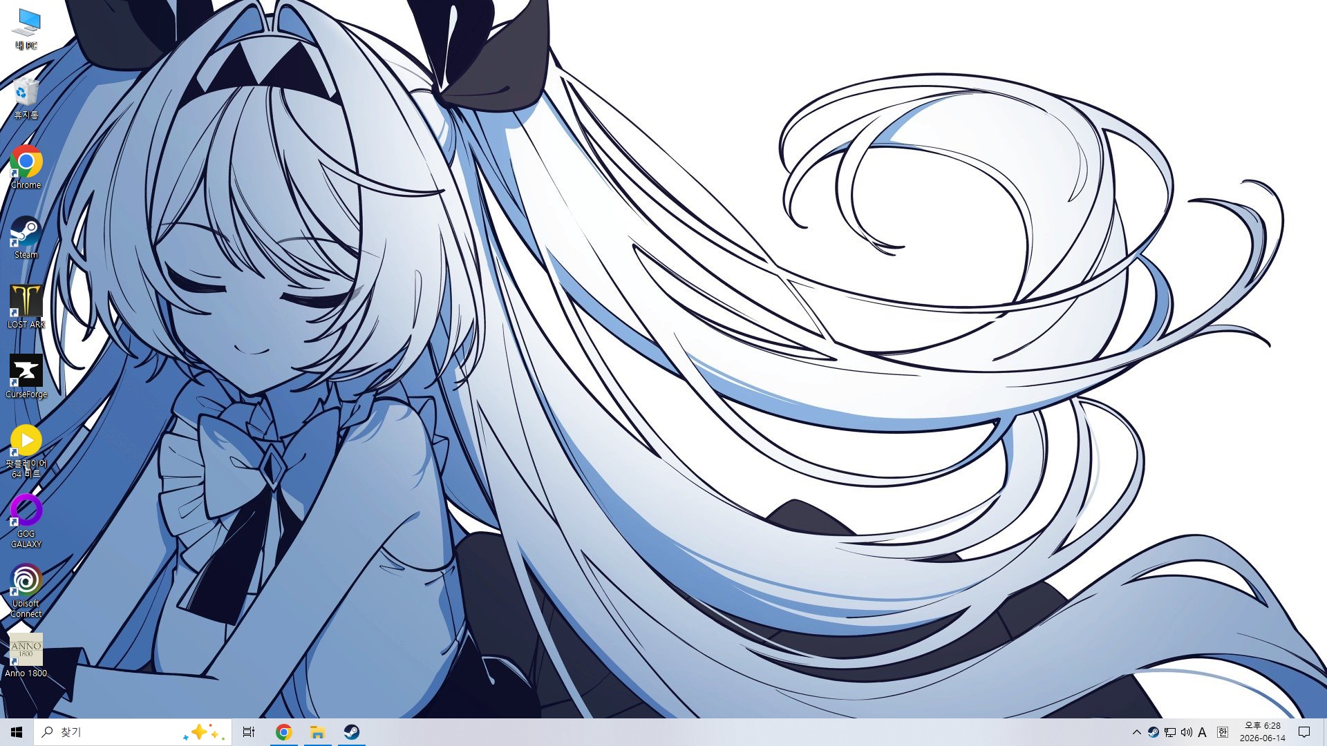This screenshot has width=1327, height=746.
Task: Open the notification center icon
Action: tap(1304, 732)
